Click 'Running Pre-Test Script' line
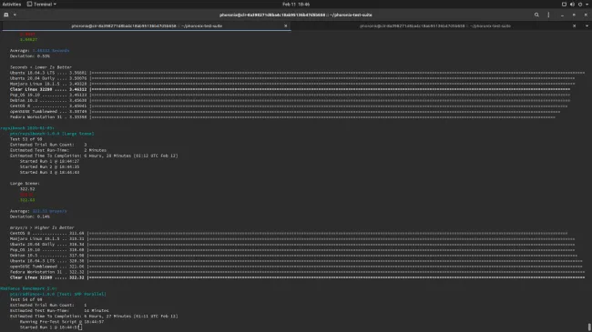The width and height of the screenshot is (592, 332). coord(62,322)
